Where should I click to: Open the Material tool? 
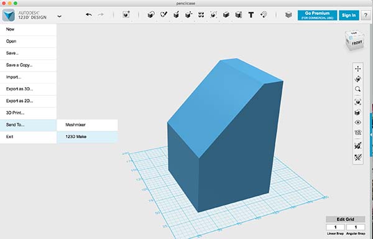click(x=288, y=15)
